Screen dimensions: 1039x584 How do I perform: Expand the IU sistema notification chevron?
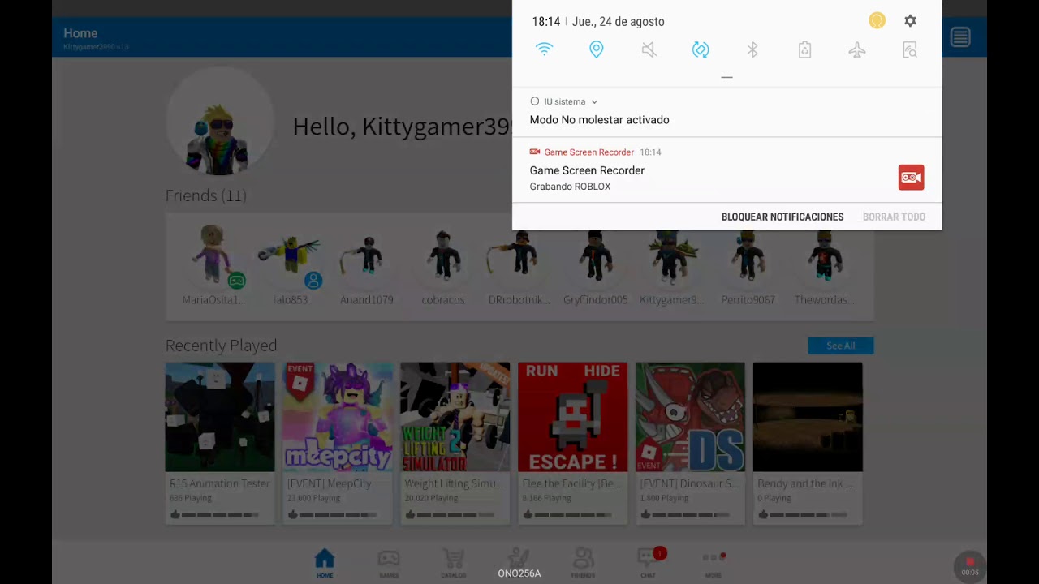[x=594, y=102]
